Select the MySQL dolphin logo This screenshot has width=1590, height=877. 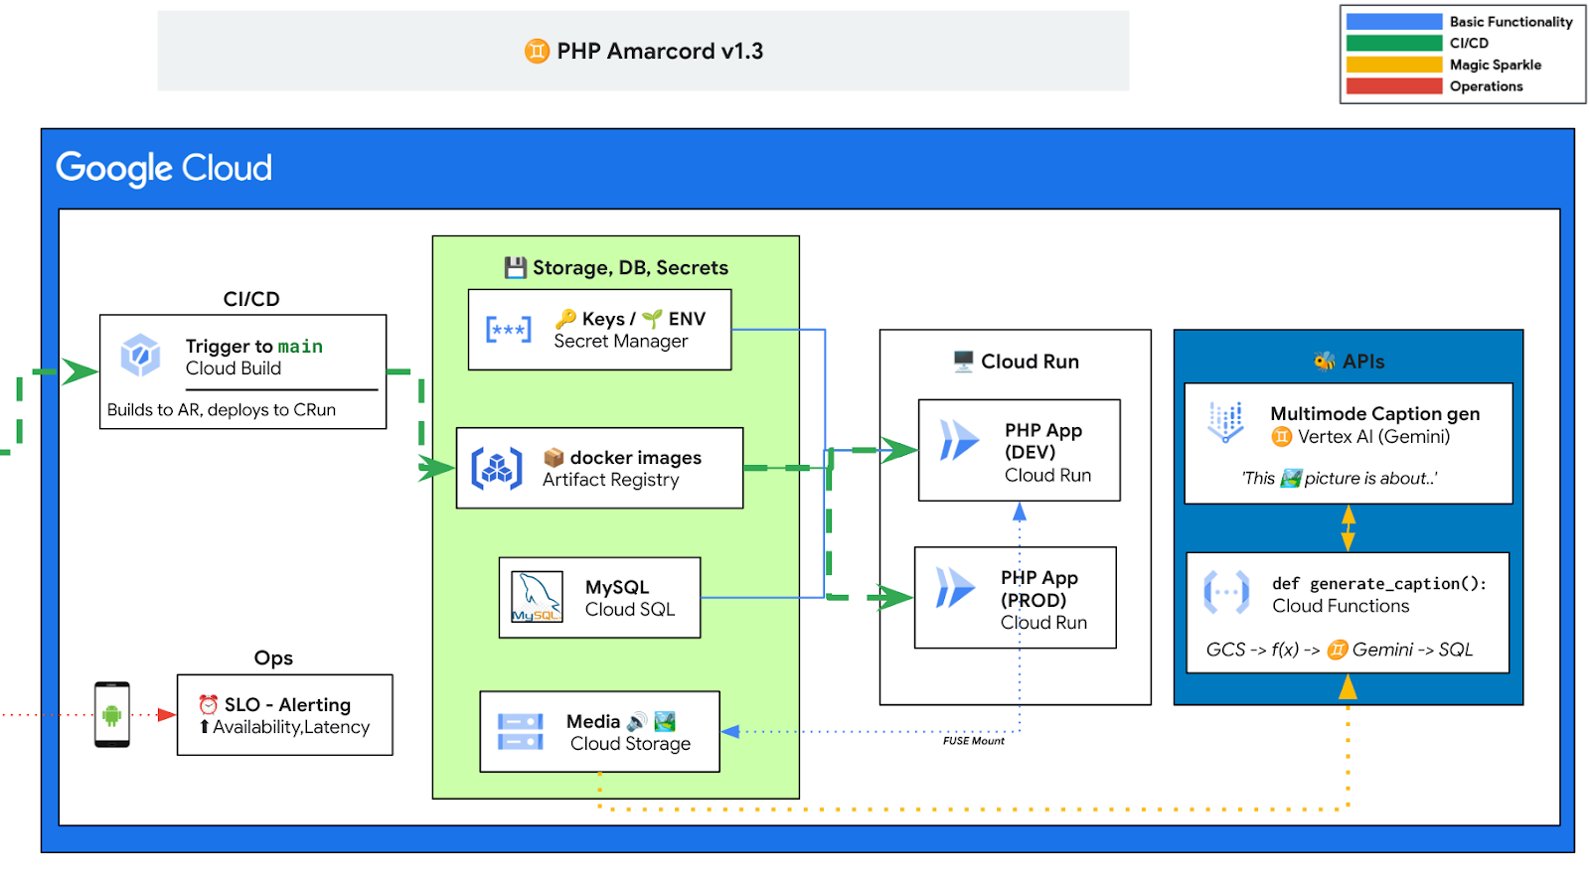(537, 597)
